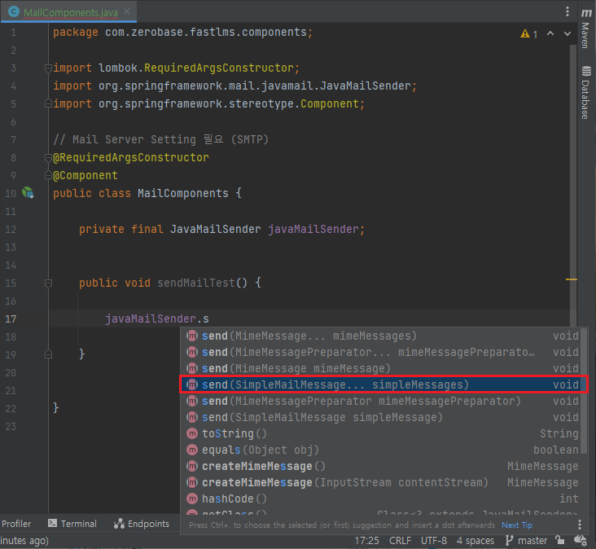Click the JavaMailSender type on line 12
Viewport: 596px width, 549px height.
coord(215,229)
